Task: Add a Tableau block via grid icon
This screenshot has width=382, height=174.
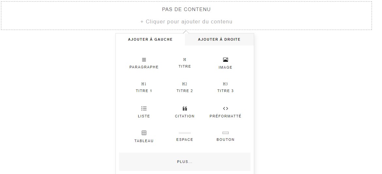Action: tap(144, 133)
